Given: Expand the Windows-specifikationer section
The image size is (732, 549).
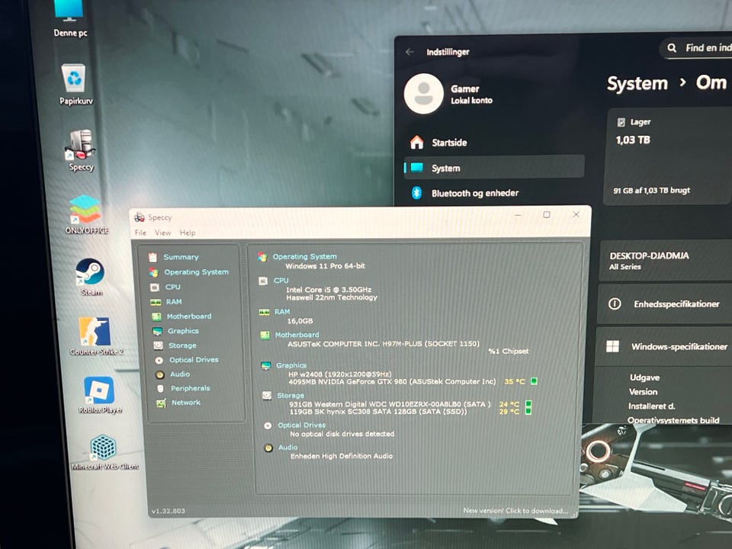Looking at the screenshot, I should pos(664,346).
